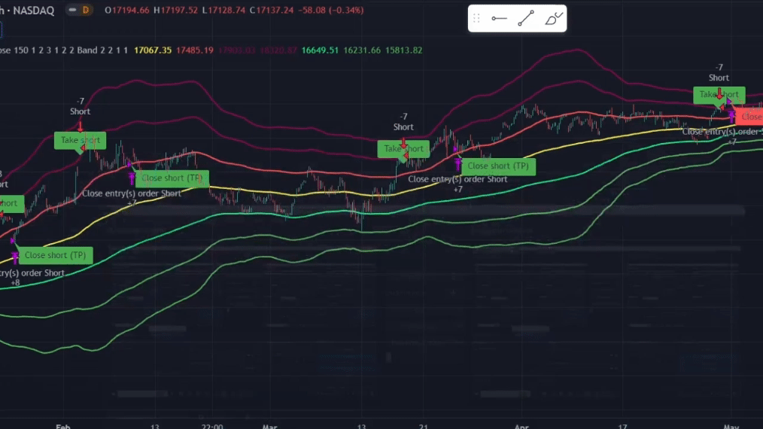Click the red down arrow under mid-March Short
763x429 pixels.
(x=404, y=142)
